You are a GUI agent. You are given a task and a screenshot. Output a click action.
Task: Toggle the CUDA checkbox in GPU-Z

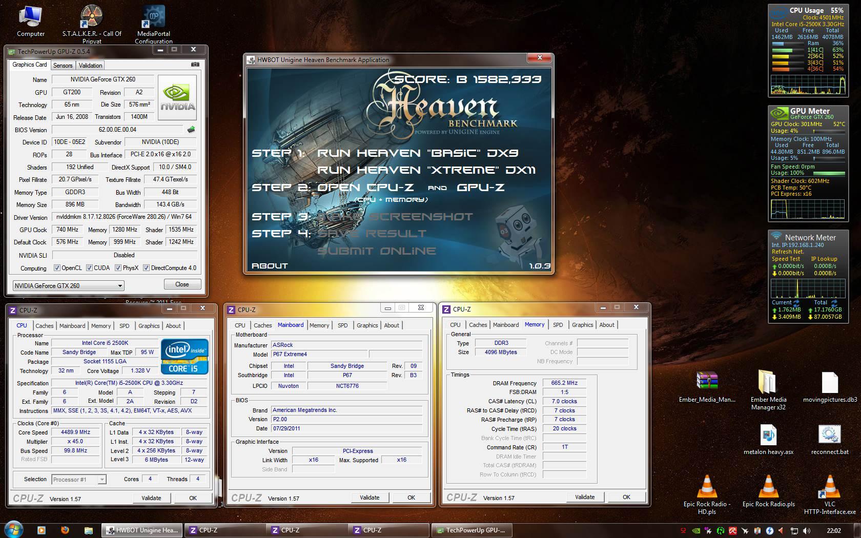(x=89, y=268)
